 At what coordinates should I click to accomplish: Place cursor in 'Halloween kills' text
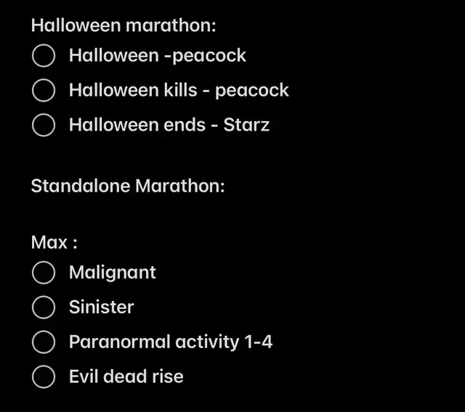point(133,90)
